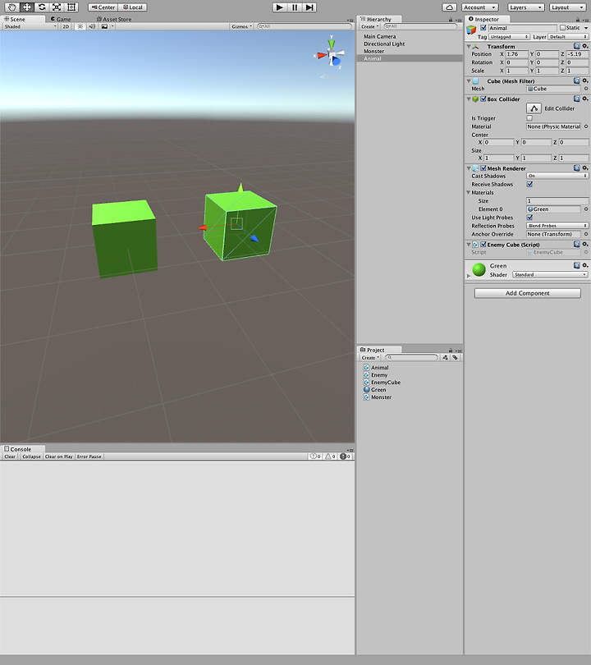
Task: Open the Hierarchy Create menu
Action: point(369,26)
